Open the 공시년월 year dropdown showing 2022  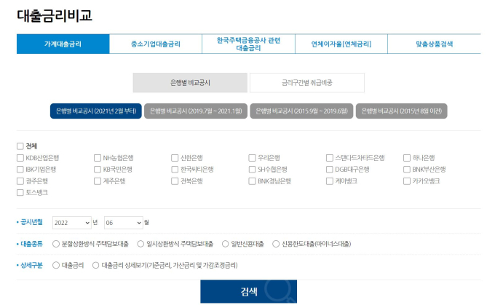pyautogui.click(x=72, y=223)
